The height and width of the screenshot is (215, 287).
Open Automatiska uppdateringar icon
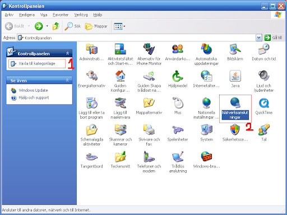tap(206, 54)
